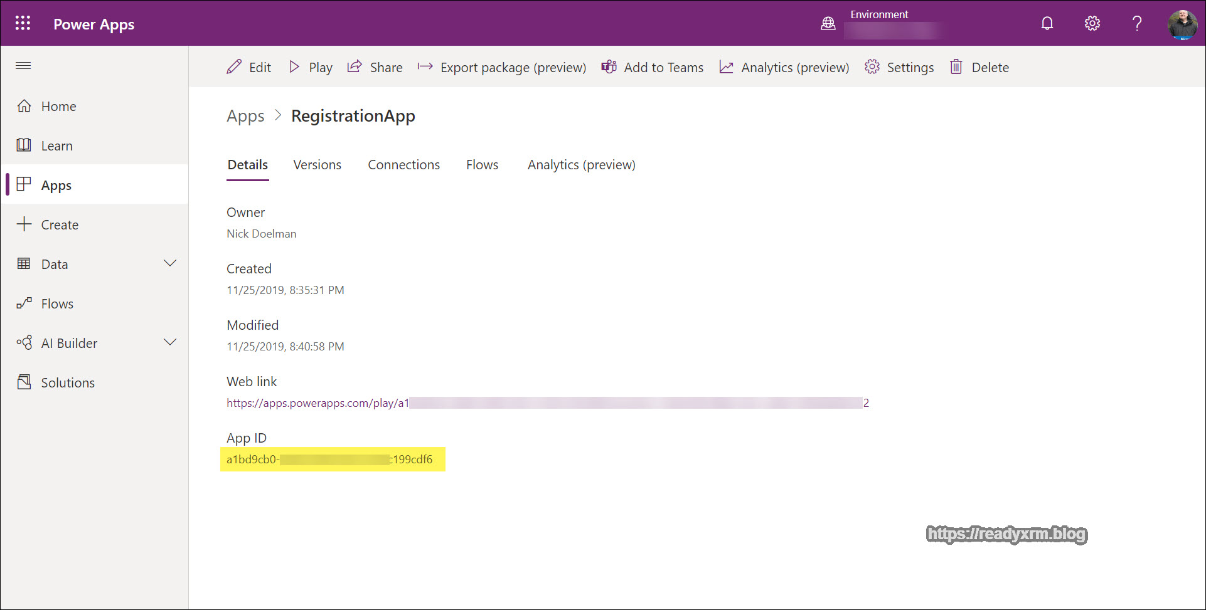Viewport: 1206px width, 610px height.
Task: Collapse the sidebar with hamburger icon
Action: 23,66
